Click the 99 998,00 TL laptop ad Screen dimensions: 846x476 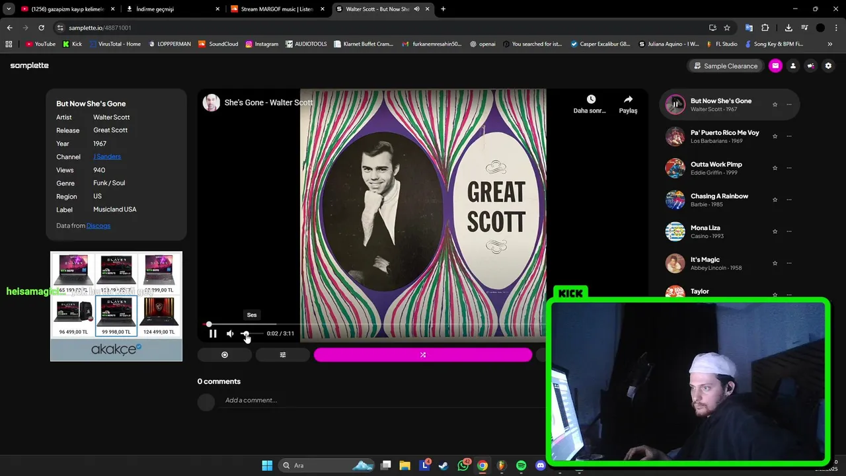point(116,316)
